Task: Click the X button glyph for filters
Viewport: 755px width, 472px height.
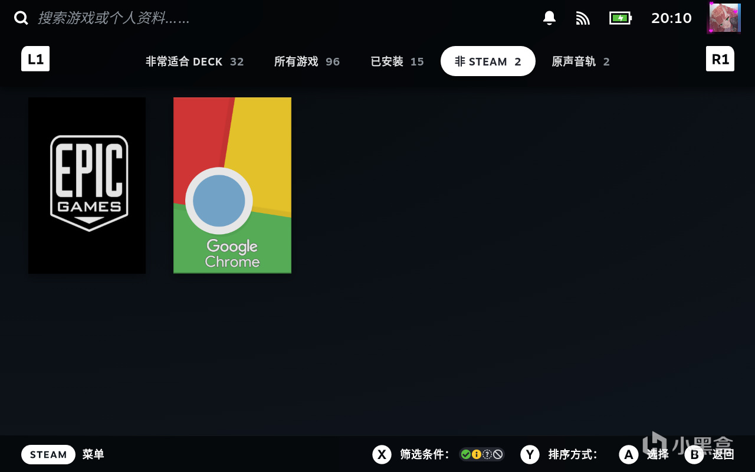Action: coord(382,454)
